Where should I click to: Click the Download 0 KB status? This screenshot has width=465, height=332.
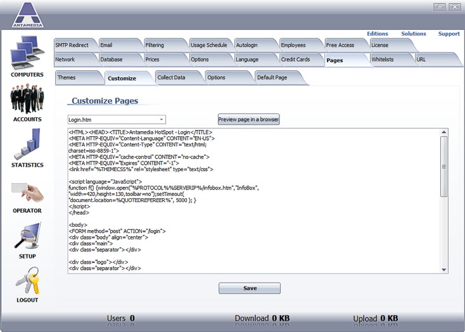pos(262,319)
